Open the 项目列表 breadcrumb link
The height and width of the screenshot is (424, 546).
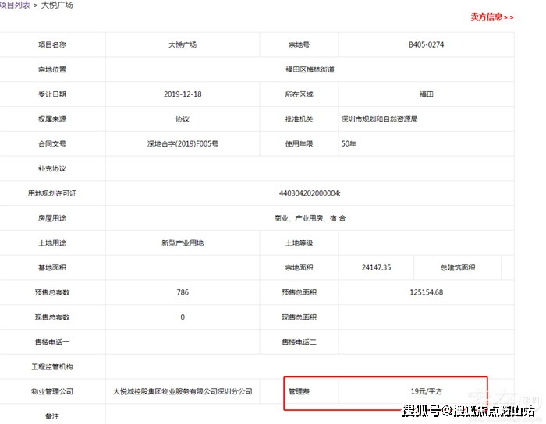15,5
